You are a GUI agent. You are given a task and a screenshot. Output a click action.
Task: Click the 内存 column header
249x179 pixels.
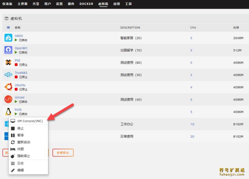pyautogui.click(x=236, y=27)
